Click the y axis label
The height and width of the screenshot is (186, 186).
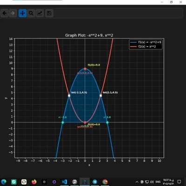pos(6,98)
